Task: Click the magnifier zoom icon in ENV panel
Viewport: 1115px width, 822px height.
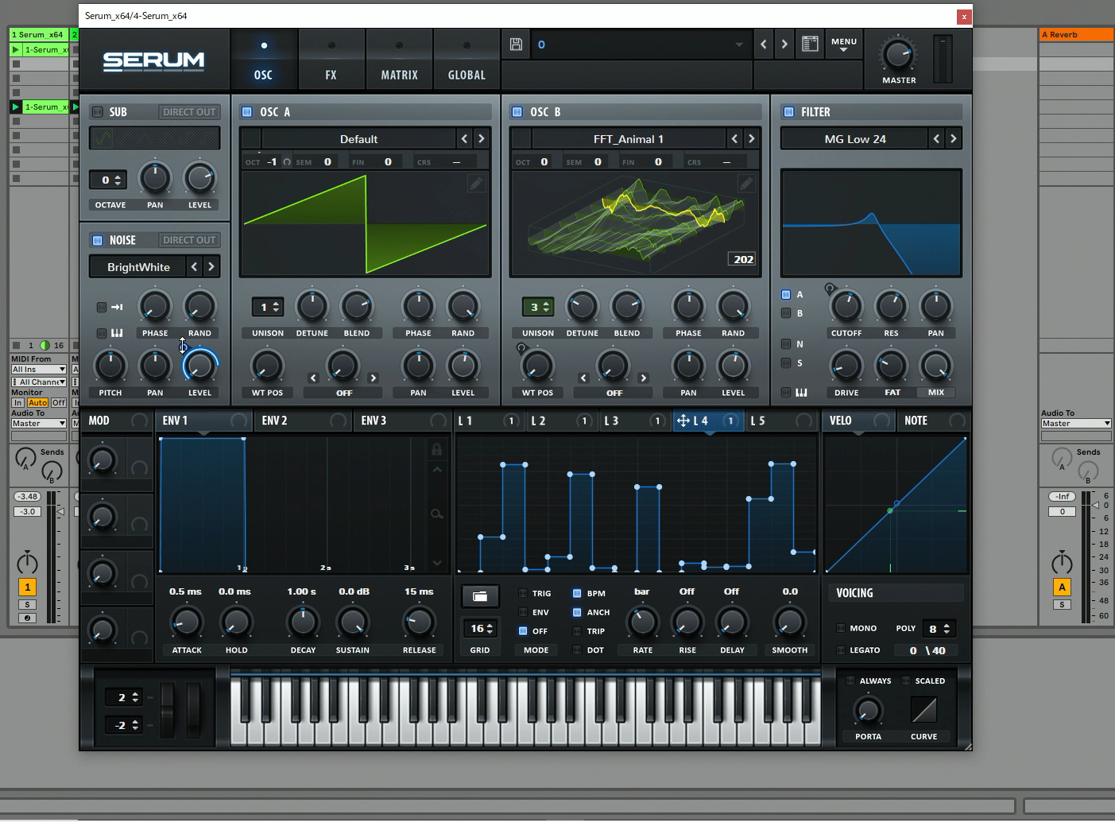Action: (x=436, y=513)
